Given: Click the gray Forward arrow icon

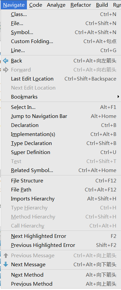Looking at the screenshot, I should [6, 70].
